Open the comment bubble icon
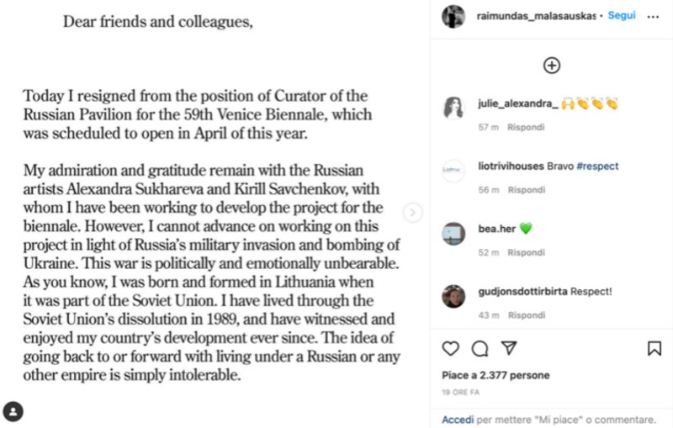Viewport: 673px width, 428px height. pos(480,348)
